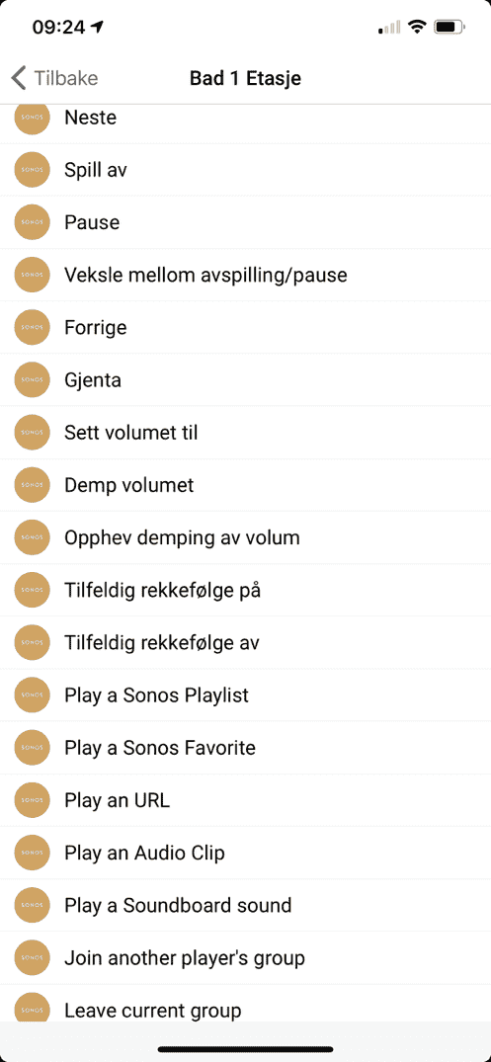The image size is (491, 1062).
Task: Tap Sonos icon next to Pause
Action: (32, 222)
